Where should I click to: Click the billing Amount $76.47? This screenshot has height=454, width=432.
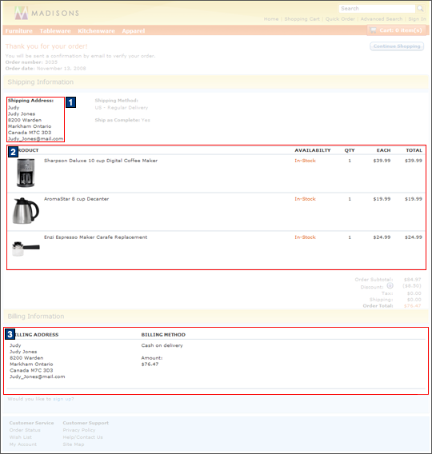[150, 364]
